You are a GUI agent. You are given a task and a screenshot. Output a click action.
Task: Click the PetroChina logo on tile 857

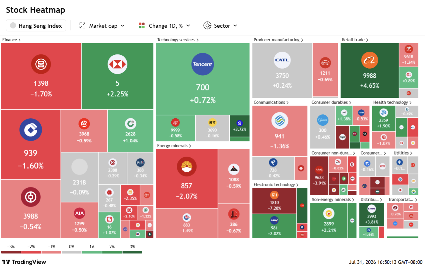187,166
